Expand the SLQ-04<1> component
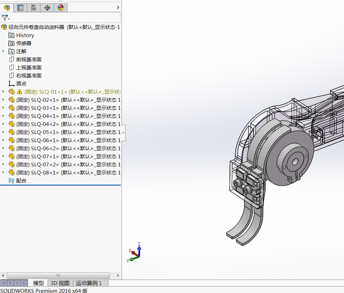The width and height of the screenshot is (344, 293). pyautogui.click(x=3, y=116)
